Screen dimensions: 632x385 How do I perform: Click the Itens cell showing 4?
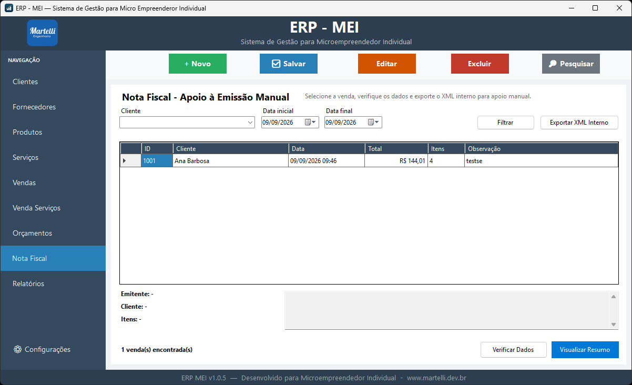pos(446,161)
